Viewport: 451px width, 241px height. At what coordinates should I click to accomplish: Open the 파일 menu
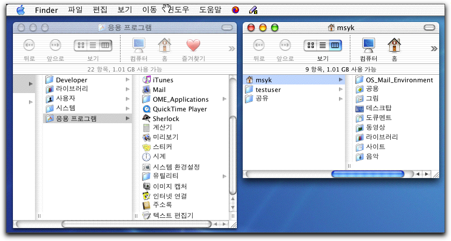(x=75, y=10)
